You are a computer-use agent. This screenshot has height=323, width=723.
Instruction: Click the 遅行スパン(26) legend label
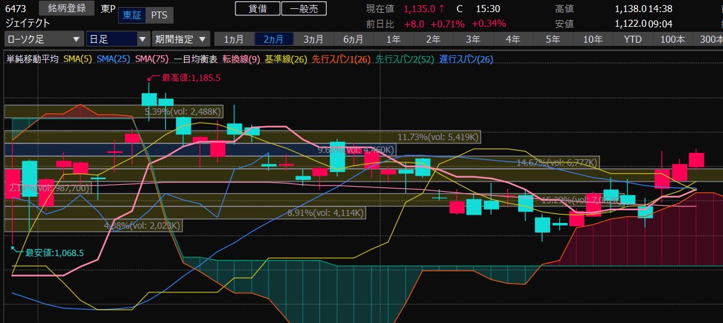click(466, 59)
